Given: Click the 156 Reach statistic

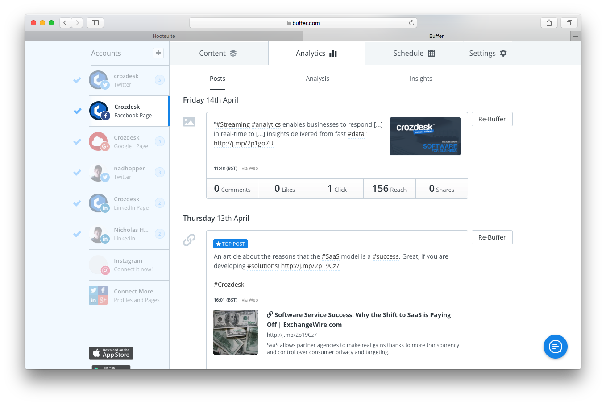Looking at the screenshot, I should pos(390,189).
